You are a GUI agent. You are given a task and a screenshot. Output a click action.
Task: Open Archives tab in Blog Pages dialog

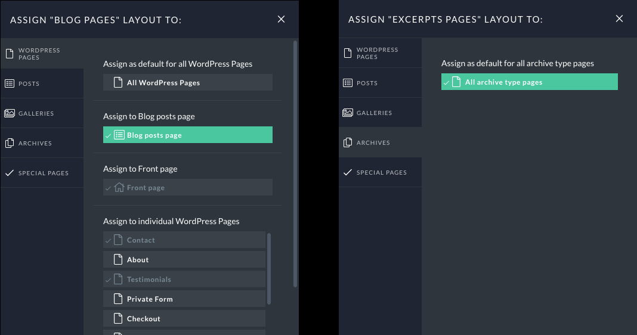[x=42, y=143]
